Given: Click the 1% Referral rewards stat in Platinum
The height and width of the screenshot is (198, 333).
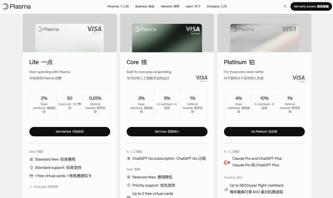Looking at the screenshot, I should click(x=290, y=104).
